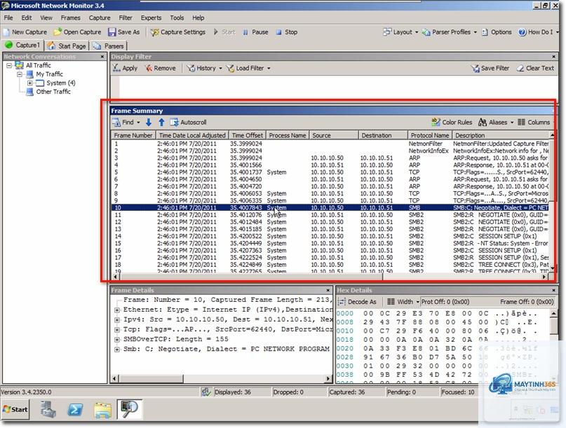Sort by the Protocol Name column header

(429, 135)
